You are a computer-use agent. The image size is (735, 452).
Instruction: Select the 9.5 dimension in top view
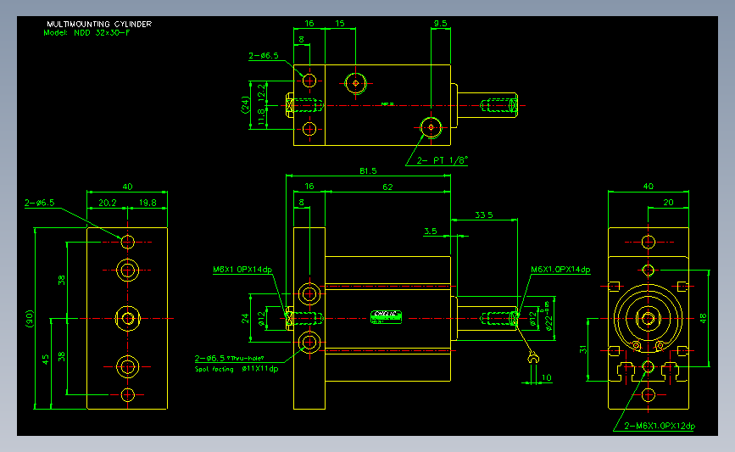click(x=440, y=24)
